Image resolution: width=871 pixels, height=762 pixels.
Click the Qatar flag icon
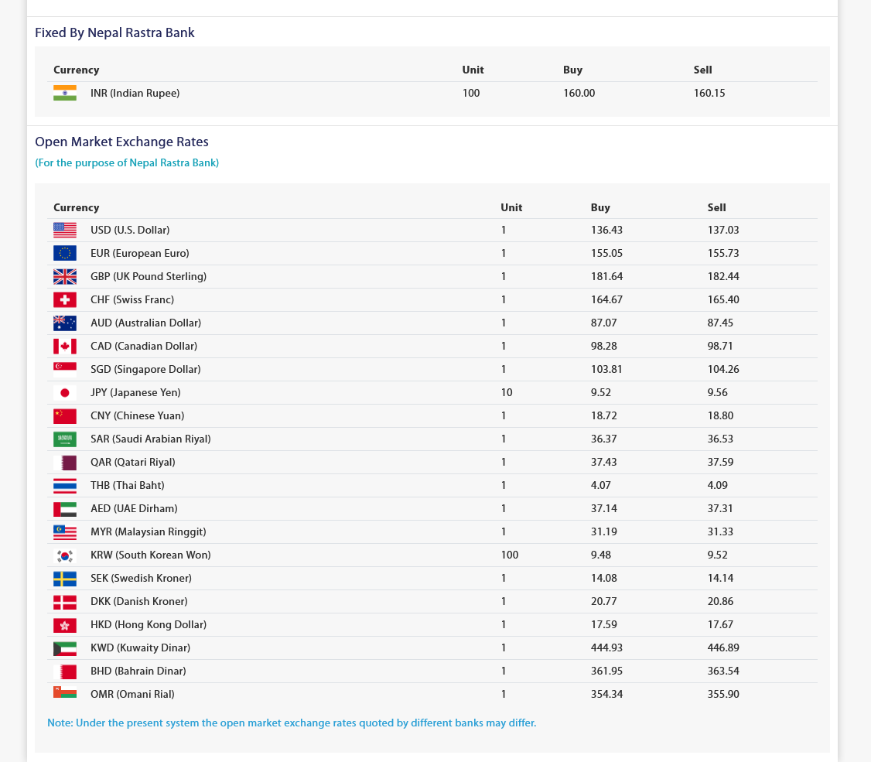point(65,462)
